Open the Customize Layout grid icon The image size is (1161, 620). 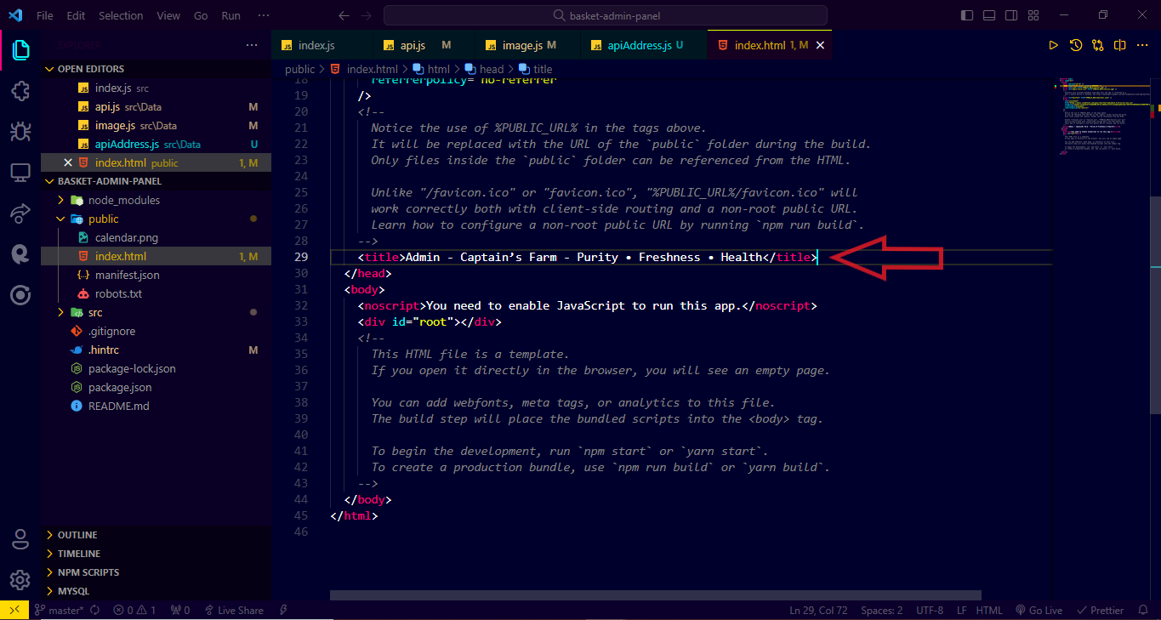pos(1033,15)
